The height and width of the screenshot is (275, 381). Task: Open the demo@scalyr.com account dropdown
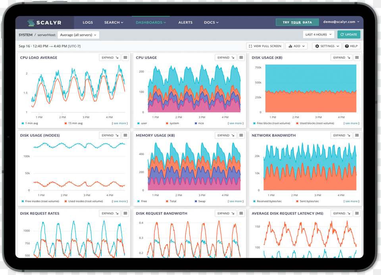pyautogui.click(x=341, y=22)
